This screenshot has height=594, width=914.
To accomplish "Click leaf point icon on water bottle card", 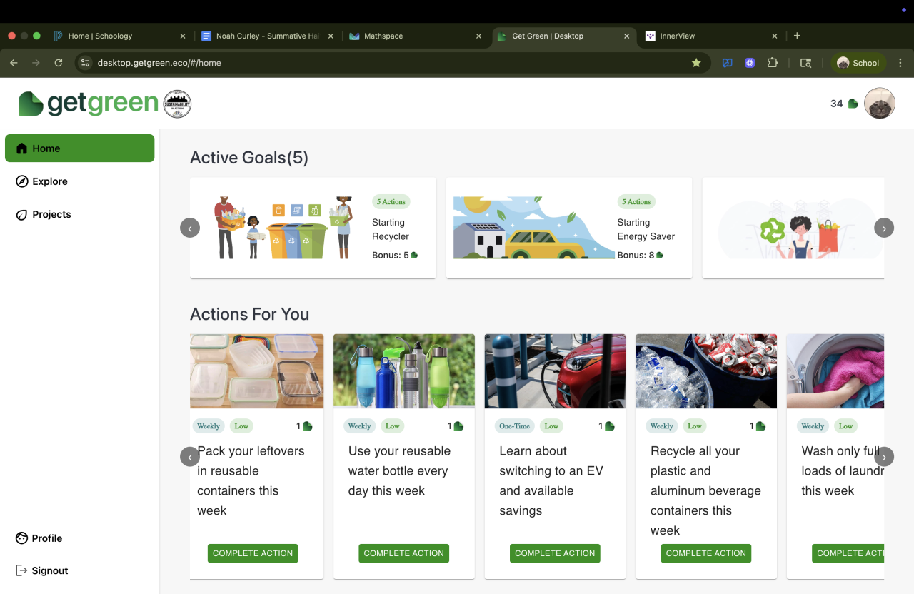I will click(x=458, y=426).
